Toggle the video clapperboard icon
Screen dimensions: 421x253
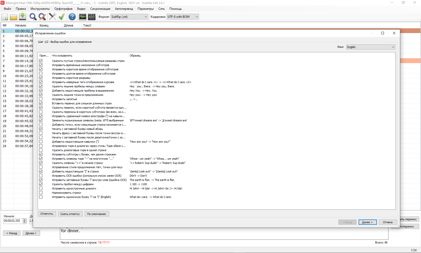[92, 17]
